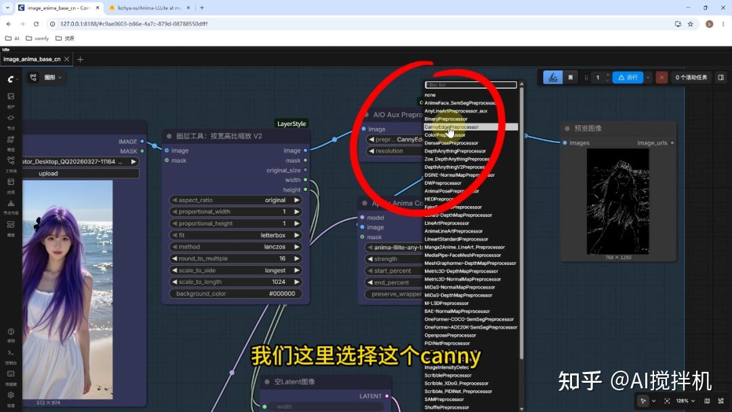
Task: Close the image_anima_base_cn workflow tab
Action: (66, 59)
